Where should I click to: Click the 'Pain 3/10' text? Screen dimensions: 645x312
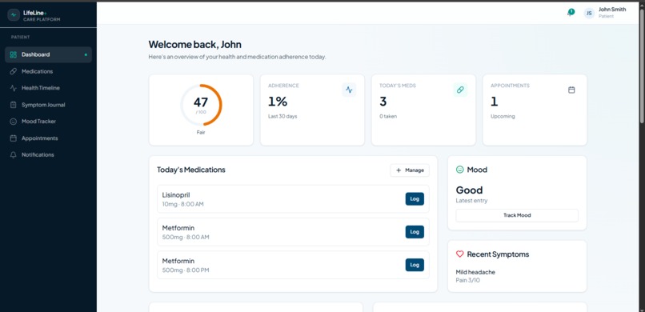point(467,280)
